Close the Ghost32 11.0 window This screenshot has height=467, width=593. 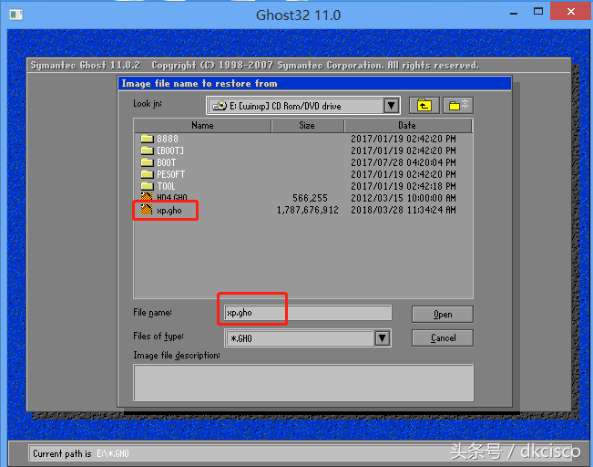click(x=571, y=11)
